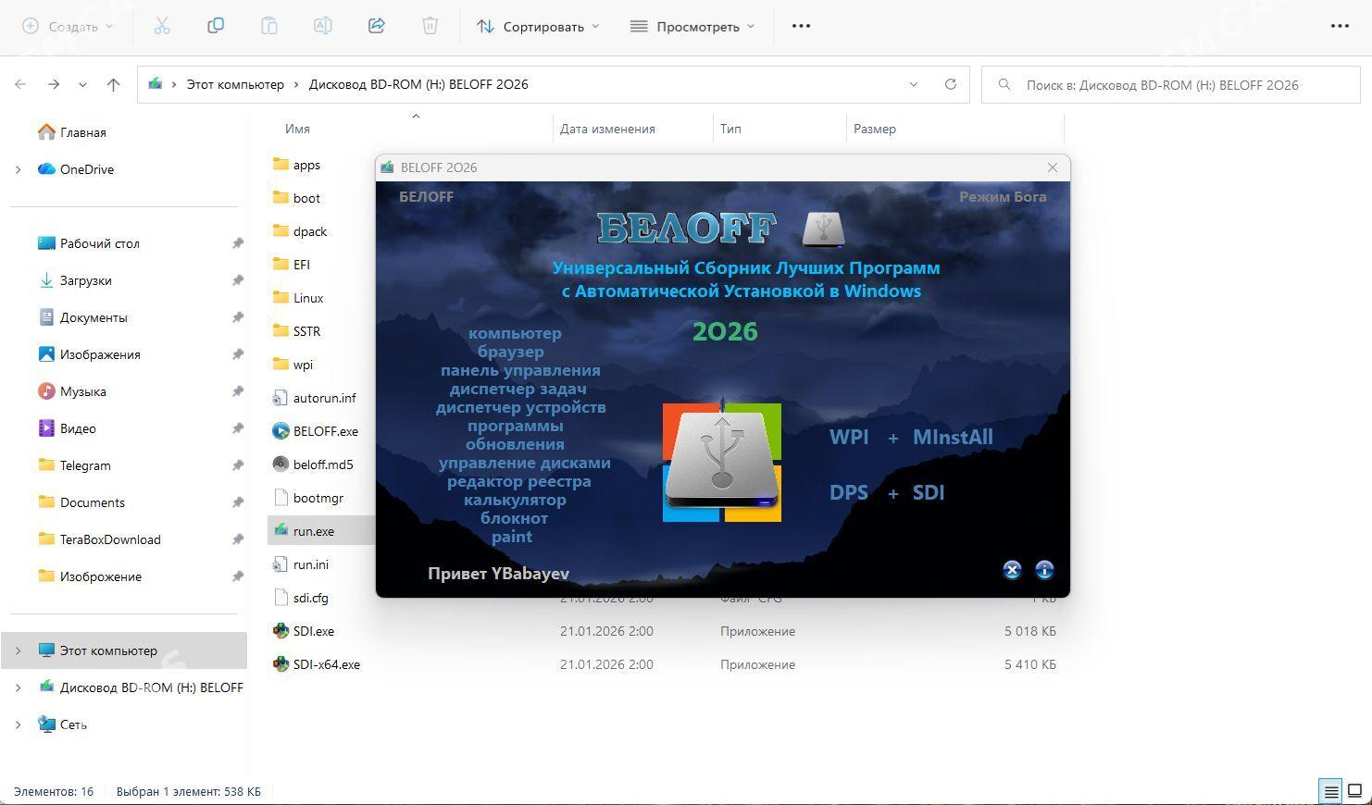Switch to details view icon in status bar

point(1330,791)
